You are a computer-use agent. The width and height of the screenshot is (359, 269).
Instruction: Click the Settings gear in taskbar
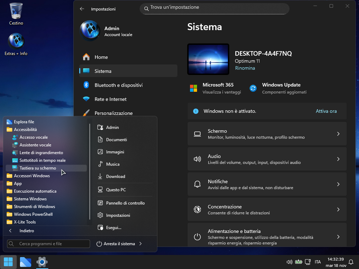pyautogui.click(x=42, y=262)
